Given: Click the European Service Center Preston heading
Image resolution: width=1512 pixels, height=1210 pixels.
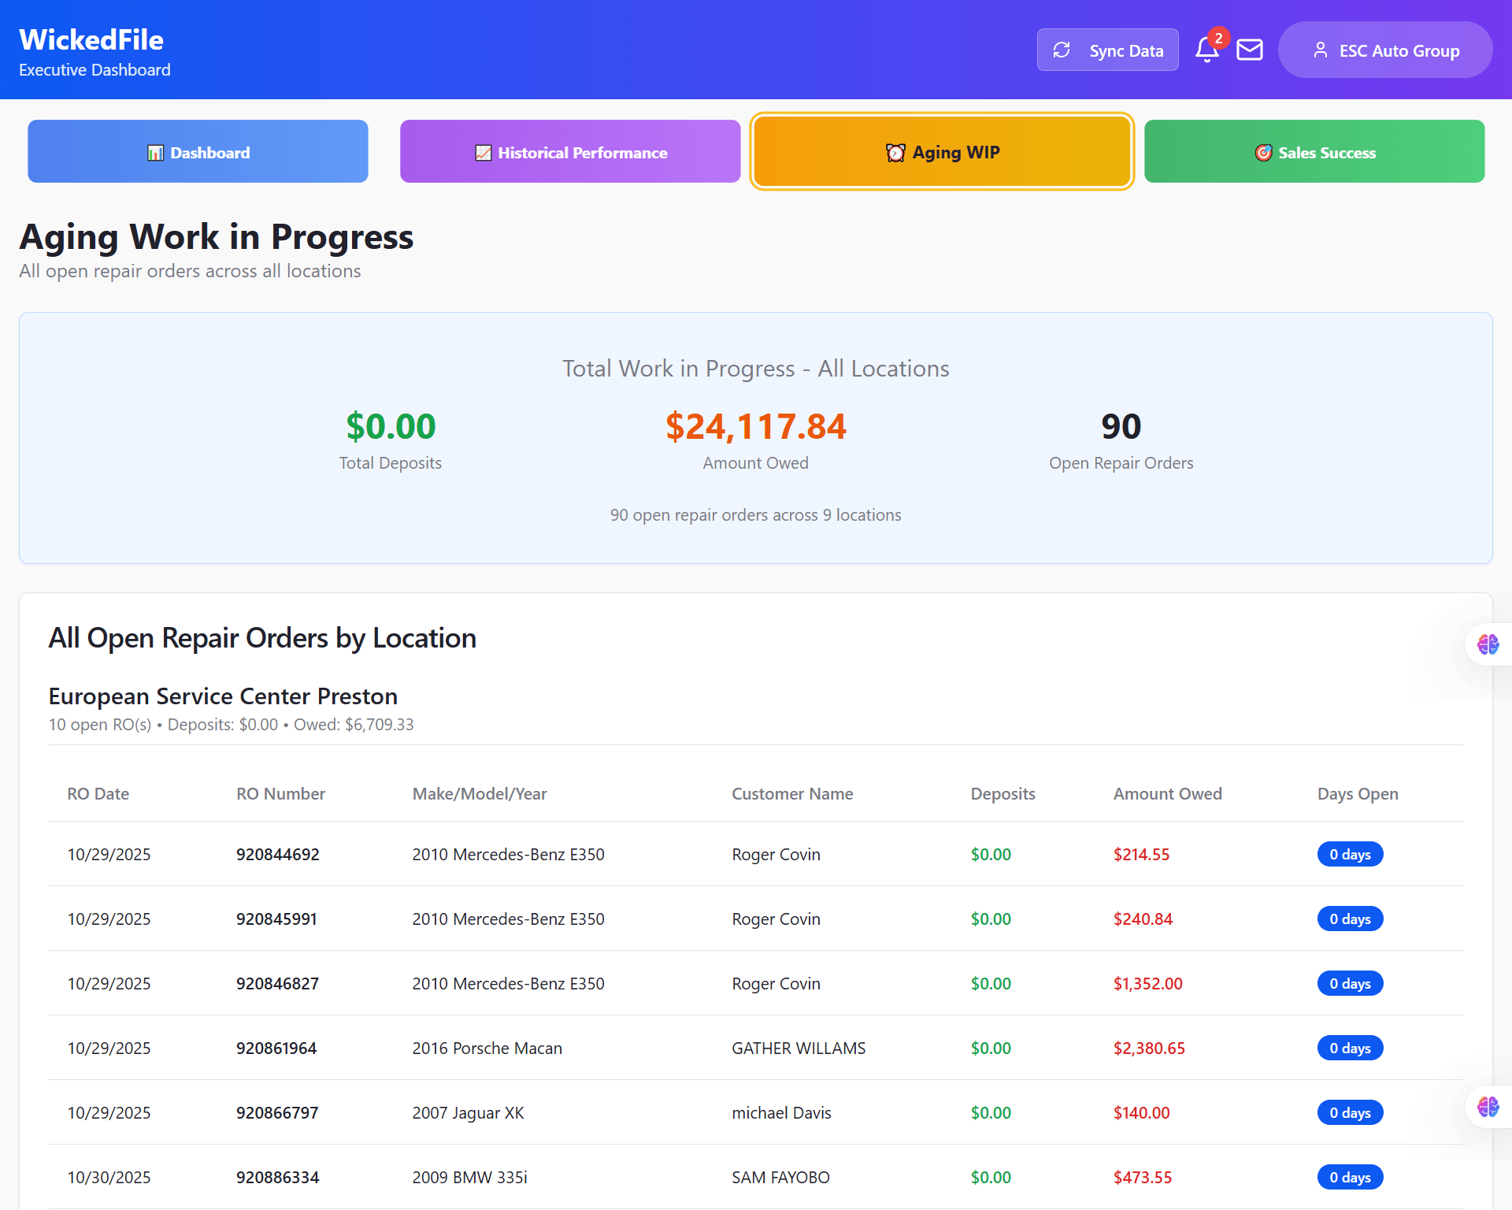Looking at the screenshot, I should (x=223, y=696).
